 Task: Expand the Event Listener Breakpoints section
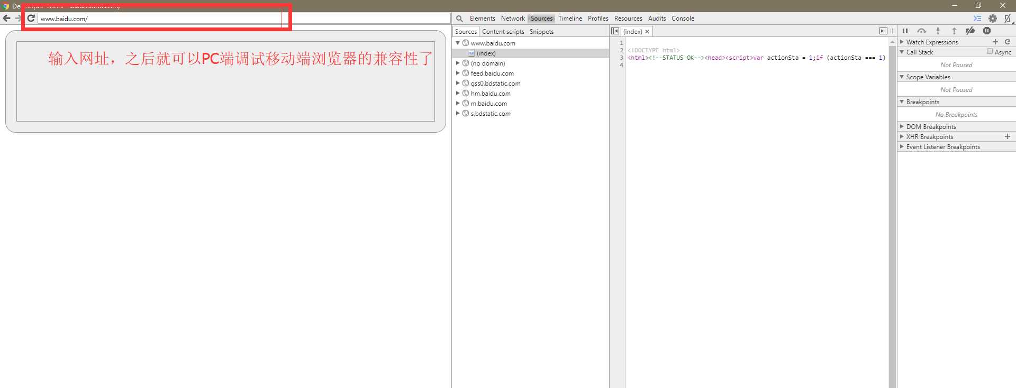point(902,146)
